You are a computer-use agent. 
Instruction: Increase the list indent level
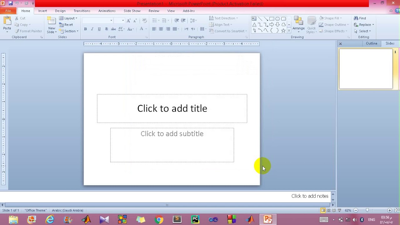pos(183,20)
